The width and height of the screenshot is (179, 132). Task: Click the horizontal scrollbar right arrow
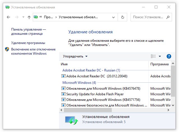pyautogui.click(x=168, y=110)
